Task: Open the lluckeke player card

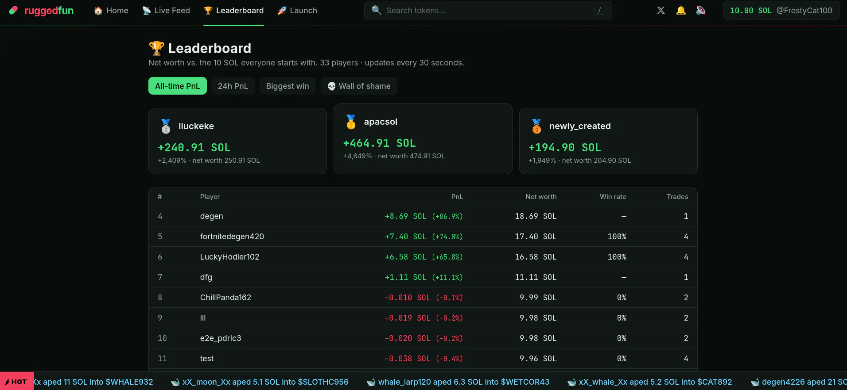Action: click(x=237, y=141)
